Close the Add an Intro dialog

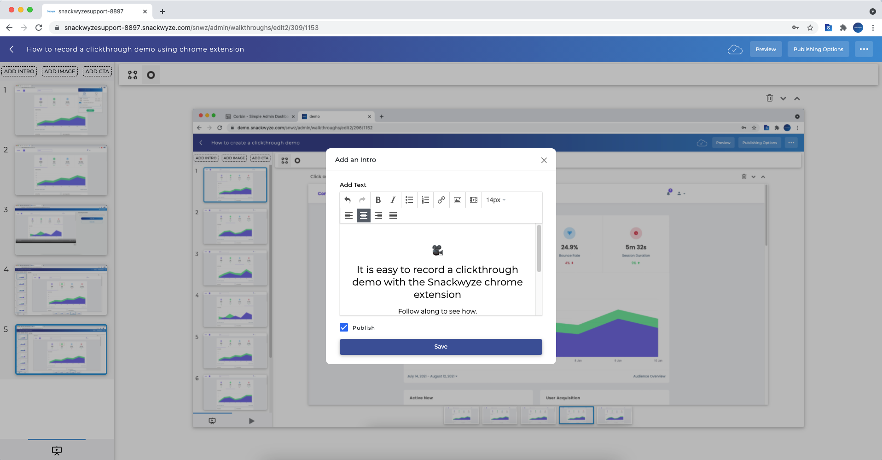pos(544,160)
